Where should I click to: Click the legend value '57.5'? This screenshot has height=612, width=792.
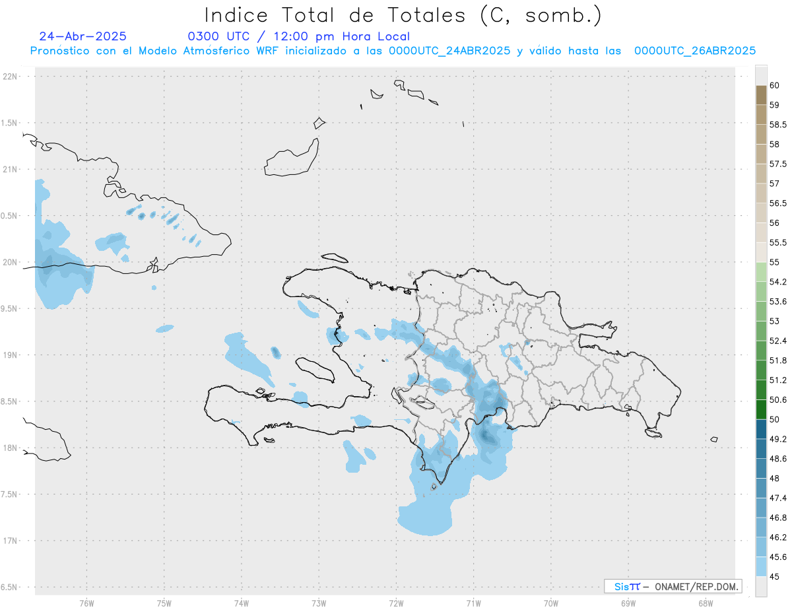pos(777,164)
